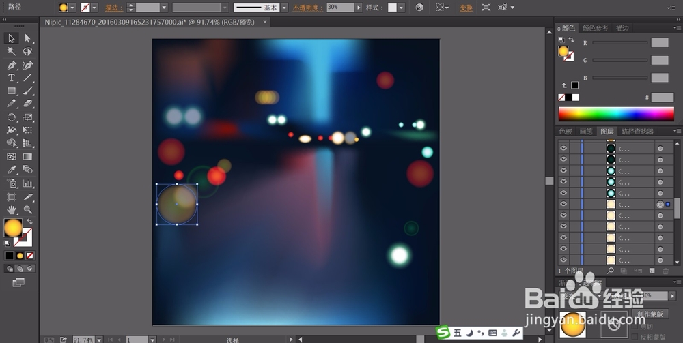Select the Selection (black arrow) tool
The image size is (683, 343).
tap(12, 38)
